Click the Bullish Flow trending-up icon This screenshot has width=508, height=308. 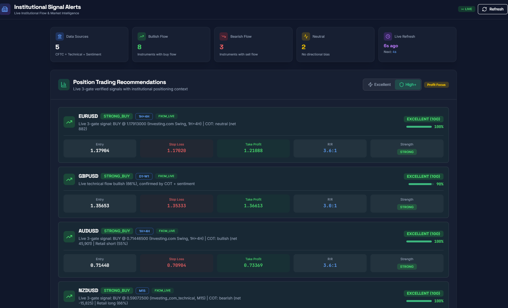coord(142,36)
